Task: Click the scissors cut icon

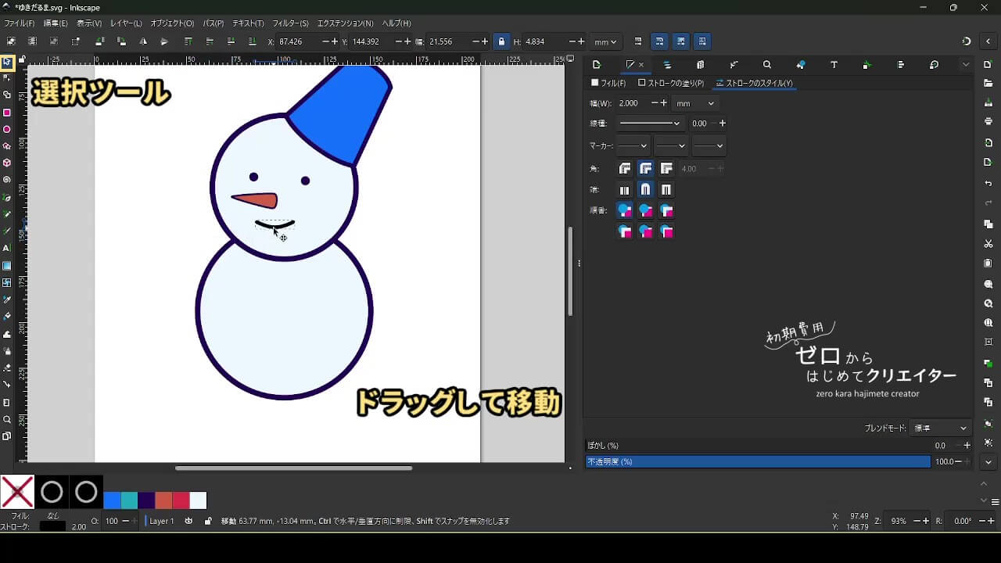Action: pyautogui.click(x=988, y=244)
